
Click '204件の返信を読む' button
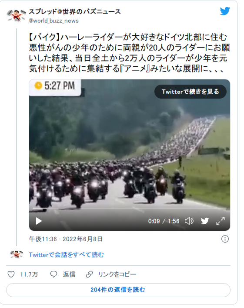(x=118, y=290)
